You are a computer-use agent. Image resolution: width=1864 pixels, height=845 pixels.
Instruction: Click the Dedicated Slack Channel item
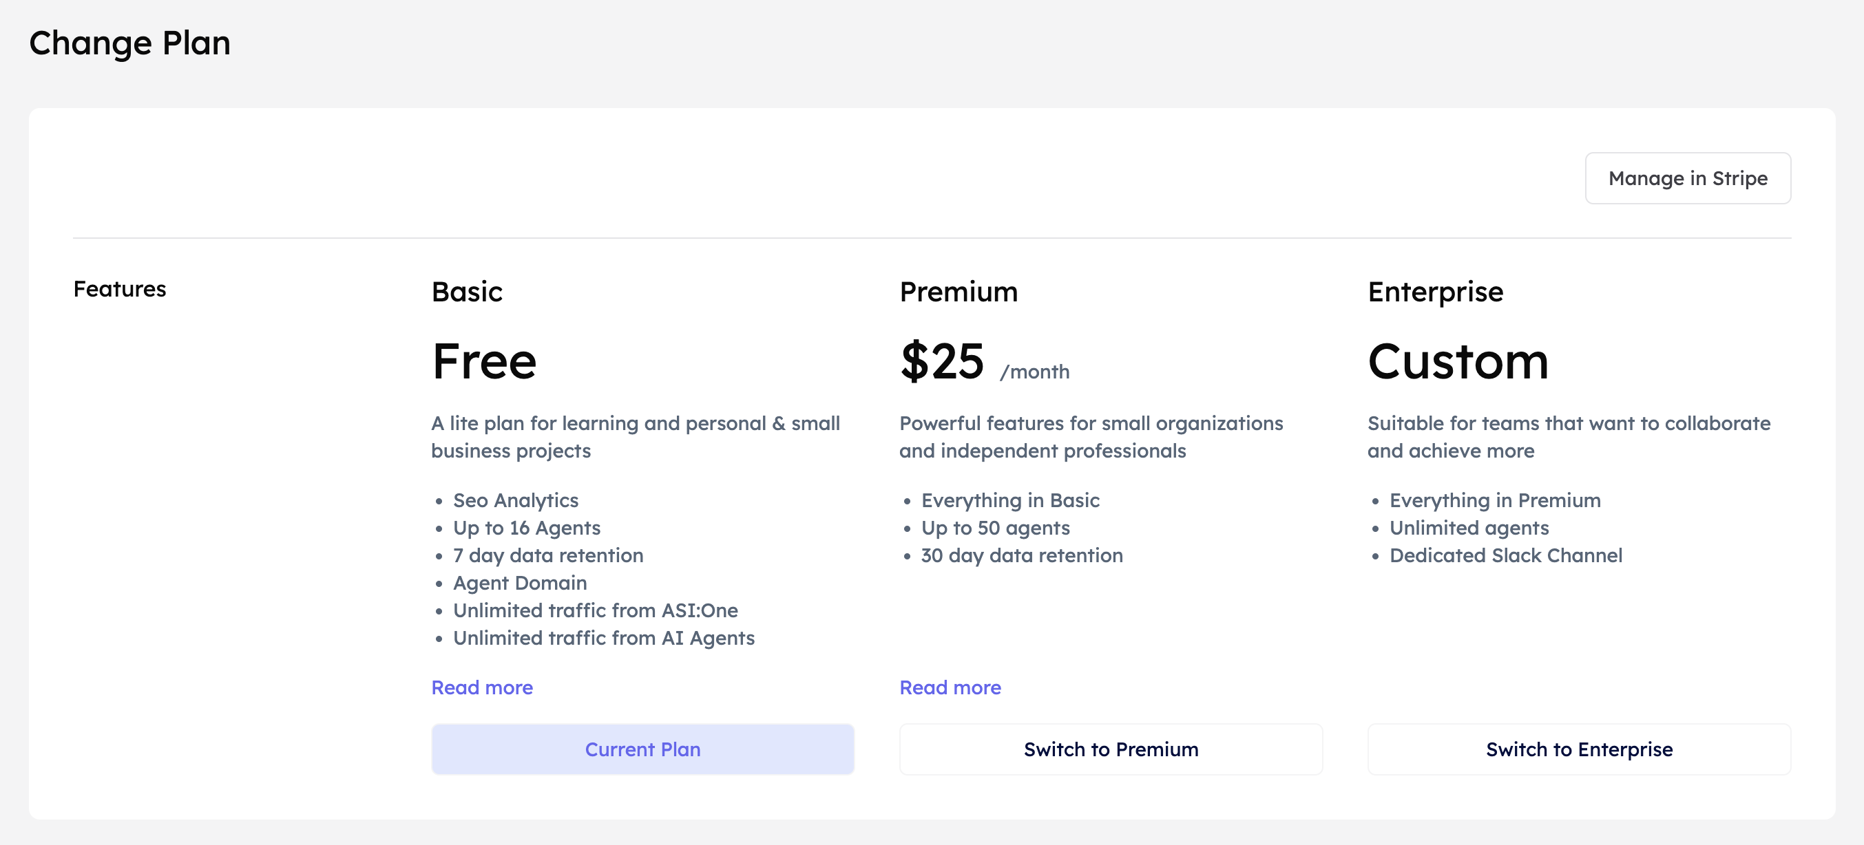pyautogui.click(x=1505, y=555)
